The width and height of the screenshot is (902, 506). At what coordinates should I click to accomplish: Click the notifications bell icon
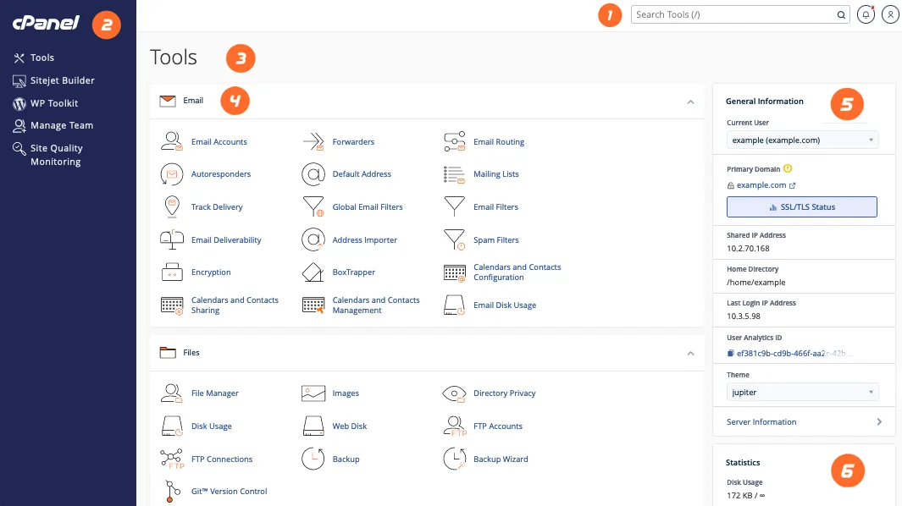point(866,14)
